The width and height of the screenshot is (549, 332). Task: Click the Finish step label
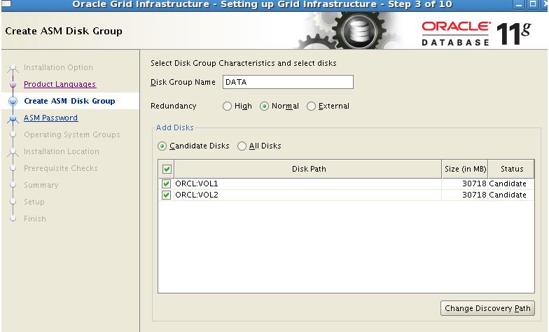coord(35,219)
